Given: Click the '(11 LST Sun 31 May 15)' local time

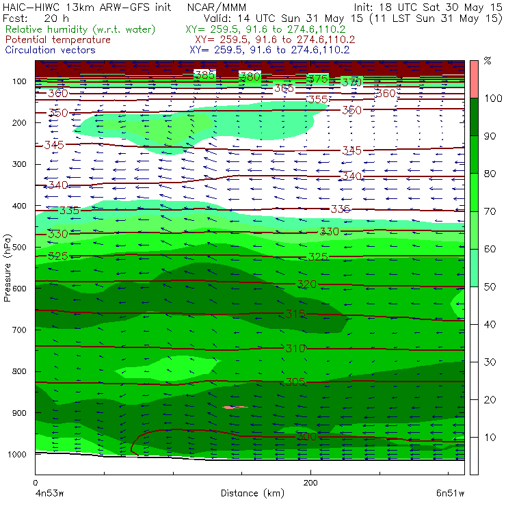Looking at the screenshot, I should tap(436, 18).
